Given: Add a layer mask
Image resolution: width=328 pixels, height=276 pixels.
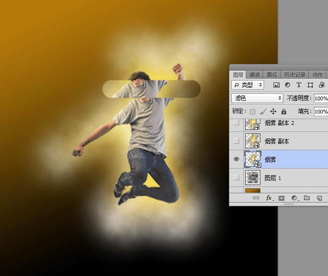Looking at the screenshot, I should [281, 198].
